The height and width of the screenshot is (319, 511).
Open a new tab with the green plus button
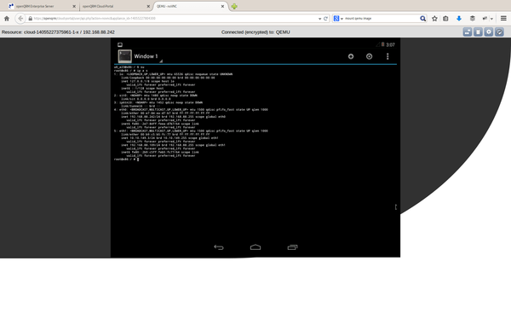[234, 6]
